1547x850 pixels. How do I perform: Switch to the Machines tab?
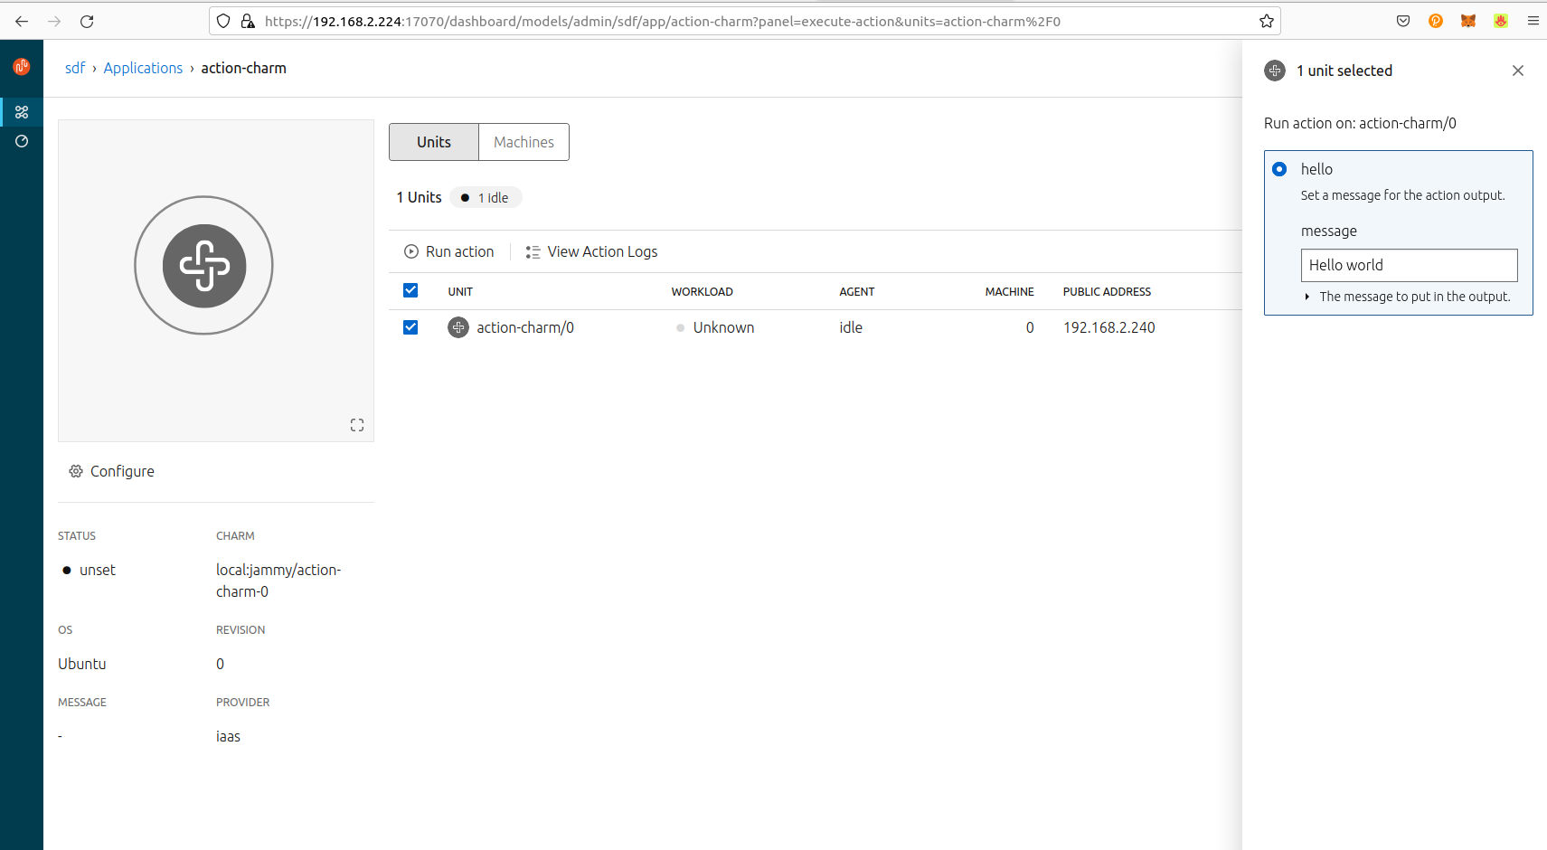pos(523,142)
